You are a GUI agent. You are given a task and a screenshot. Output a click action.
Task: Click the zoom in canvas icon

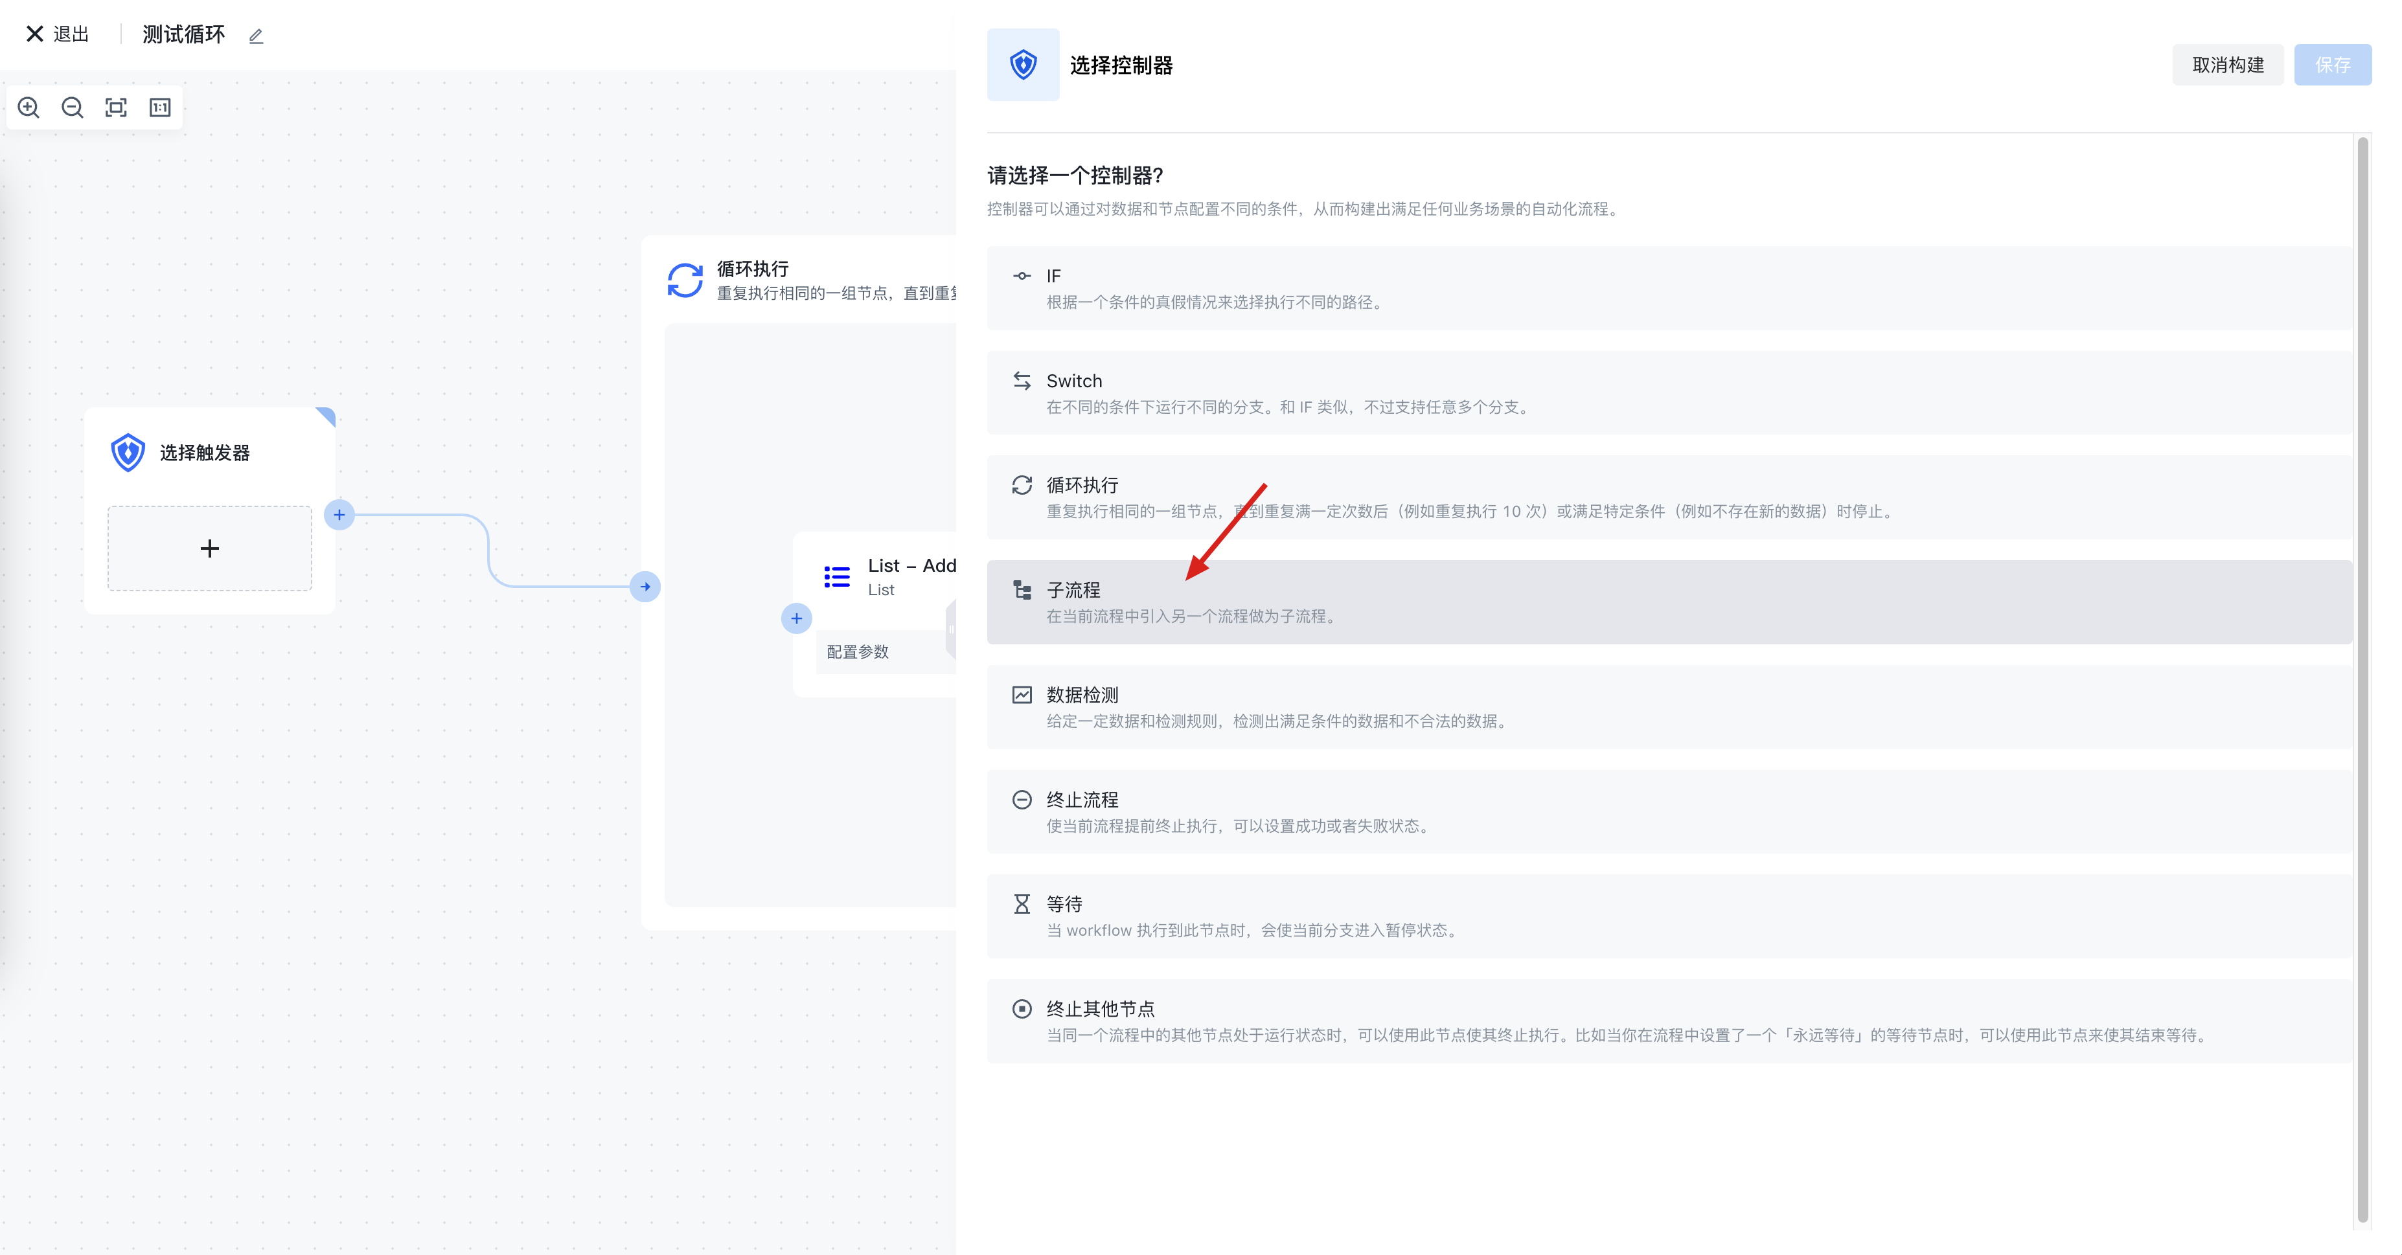29,107
